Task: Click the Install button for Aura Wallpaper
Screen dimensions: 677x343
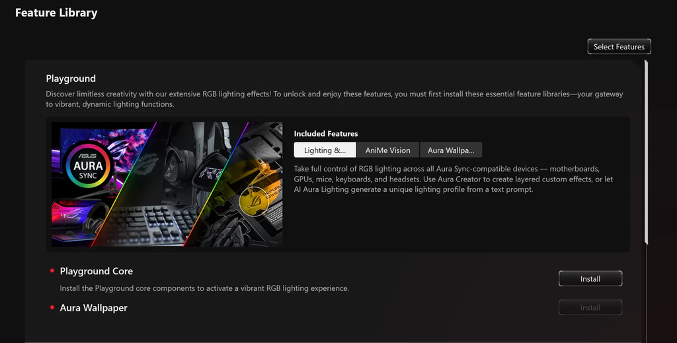Action: click(590, 307)
